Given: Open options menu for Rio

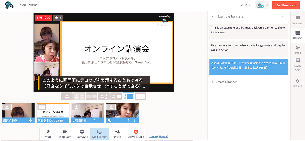Looking at the screenshot, I should (135, 120).
